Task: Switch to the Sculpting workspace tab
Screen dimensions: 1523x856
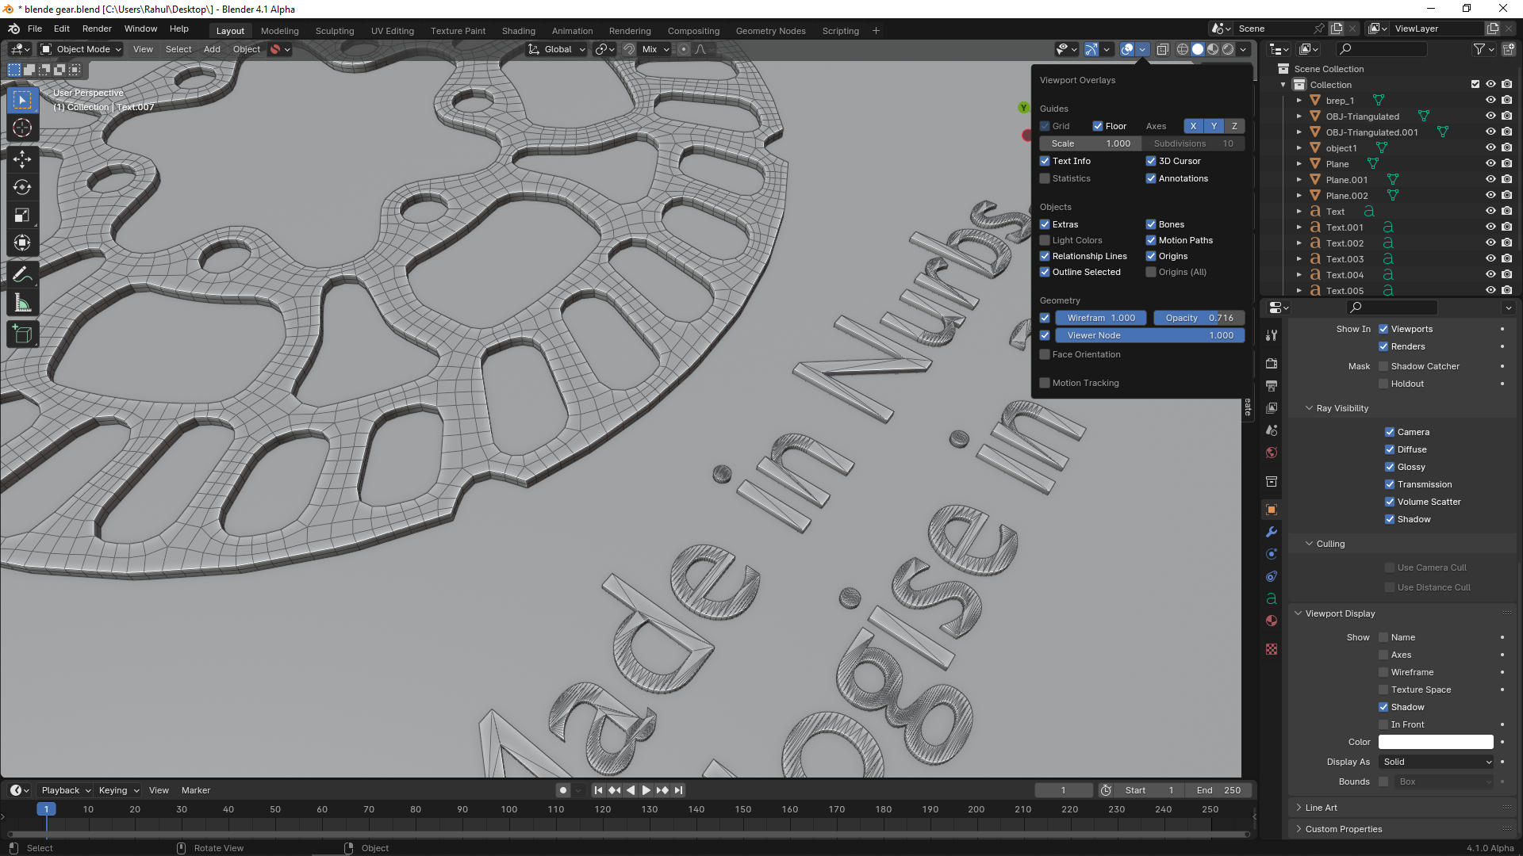Action: click(335, 31)
